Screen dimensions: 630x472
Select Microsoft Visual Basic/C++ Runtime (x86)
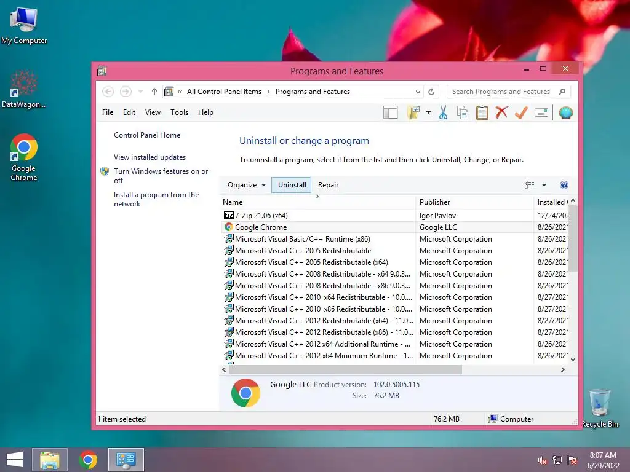coord(396,239)
